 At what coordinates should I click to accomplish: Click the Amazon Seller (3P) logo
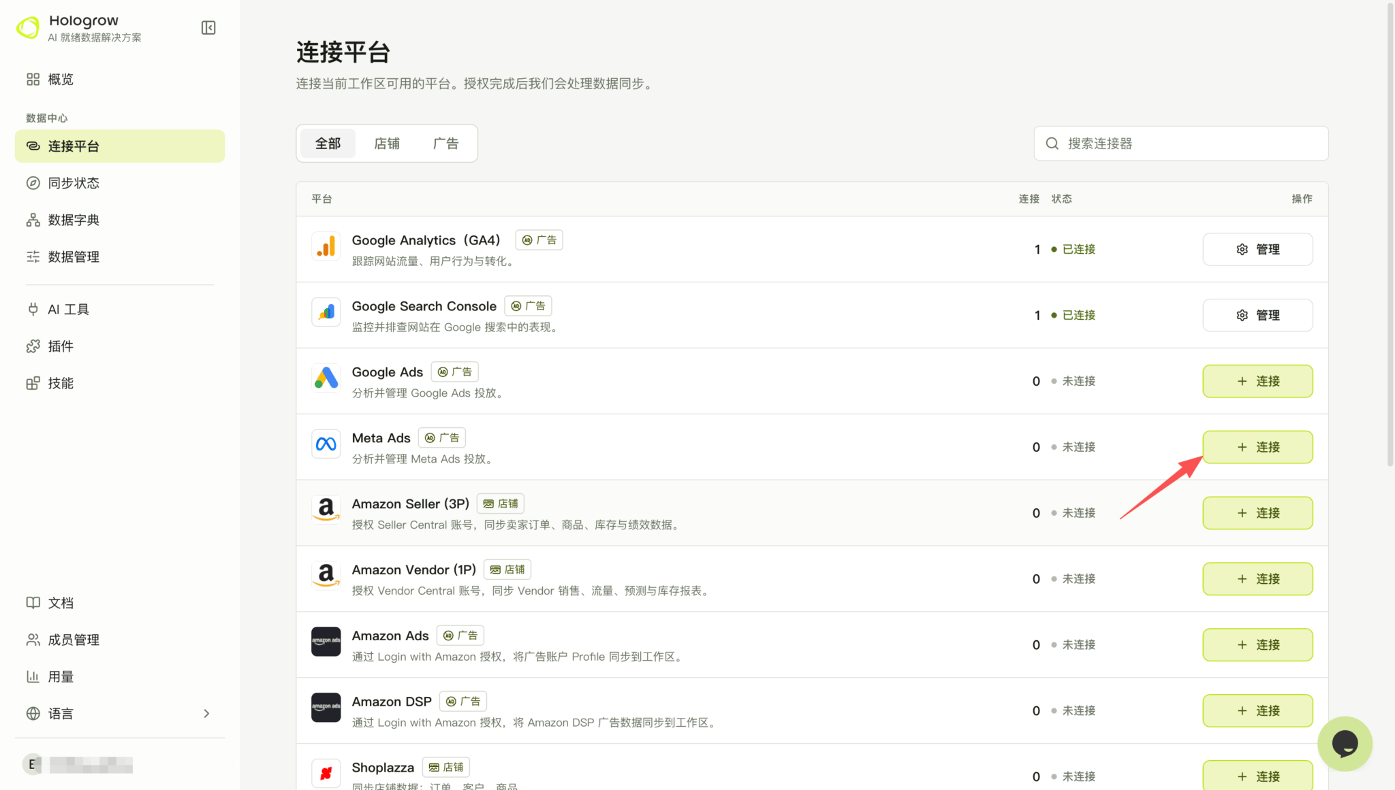point(326,510)
